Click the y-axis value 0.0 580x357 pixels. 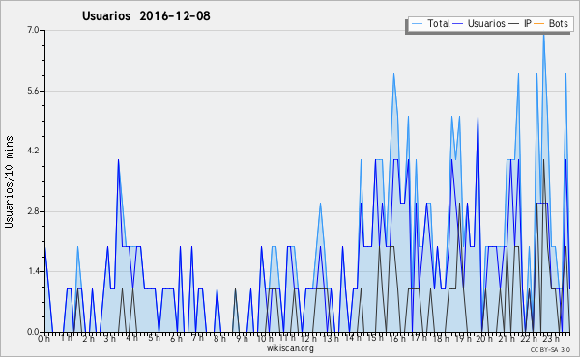pos(33,332)
